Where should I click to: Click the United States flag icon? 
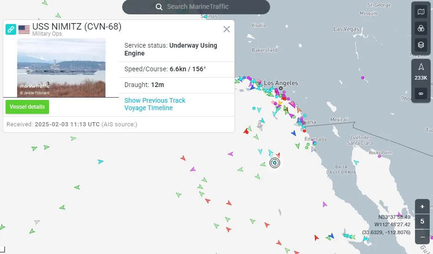tap(24, 30)
